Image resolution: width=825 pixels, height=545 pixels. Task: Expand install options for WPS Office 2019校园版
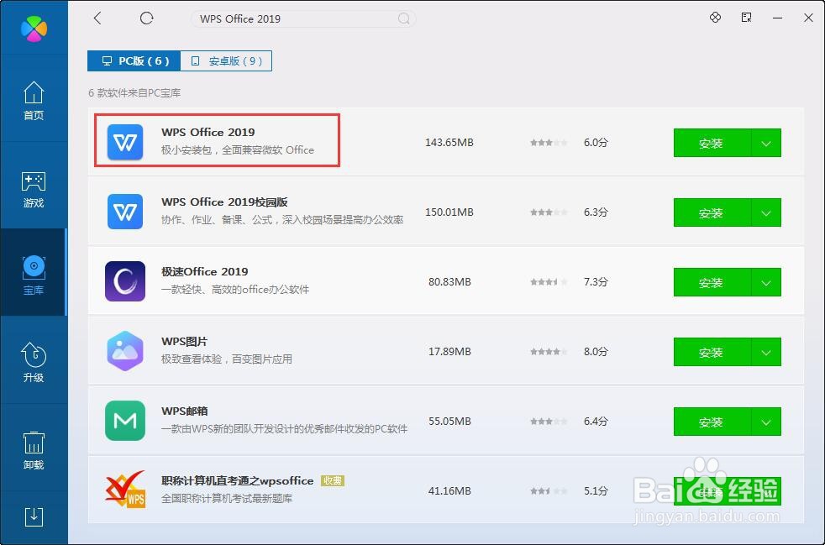tap(766, 212)
